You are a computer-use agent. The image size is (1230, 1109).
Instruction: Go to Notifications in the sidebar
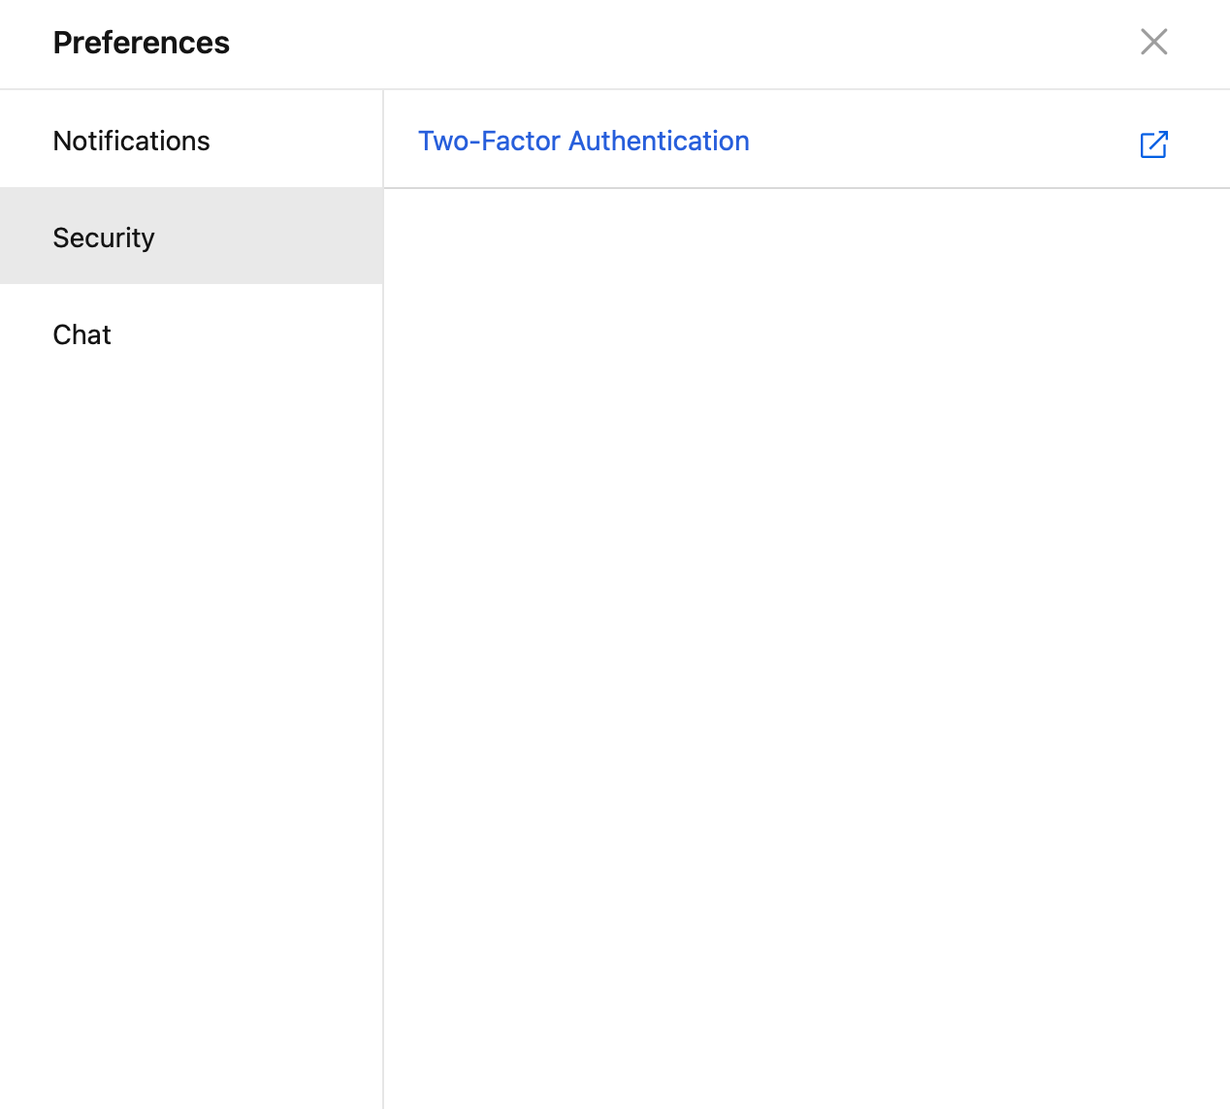(x=131, y=141)
